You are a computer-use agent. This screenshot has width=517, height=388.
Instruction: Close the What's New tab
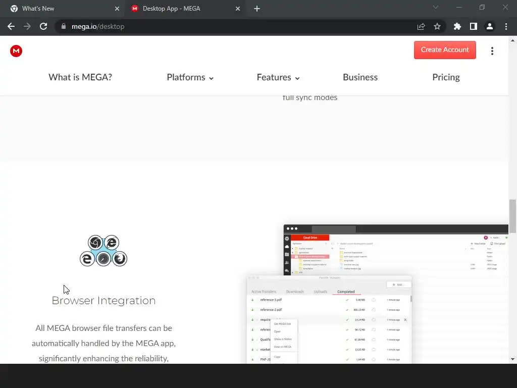[117, 9]
